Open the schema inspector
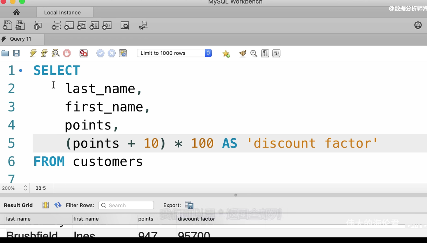The image size is (427, 243). (x=38, y=25)
